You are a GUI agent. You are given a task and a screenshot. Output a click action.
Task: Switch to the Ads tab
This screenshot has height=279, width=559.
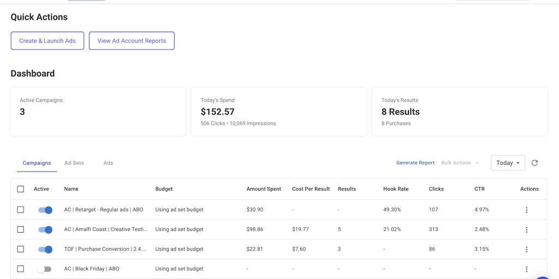[108, 163]
